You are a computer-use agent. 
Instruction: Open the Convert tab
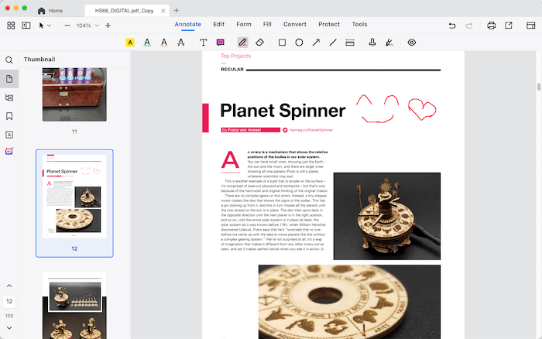294,25
